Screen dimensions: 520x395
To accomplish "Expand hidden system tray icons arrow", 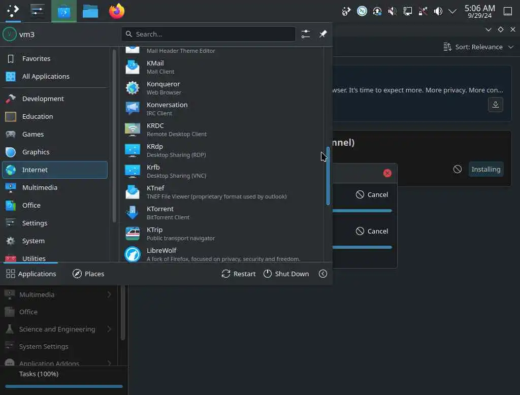I will click(x=452, y=11).
